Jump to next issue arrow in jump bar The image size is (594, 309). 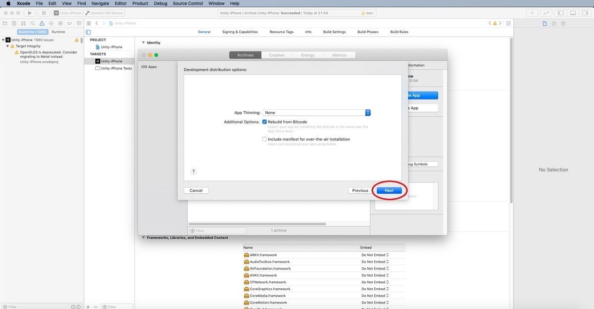point(500,23)
